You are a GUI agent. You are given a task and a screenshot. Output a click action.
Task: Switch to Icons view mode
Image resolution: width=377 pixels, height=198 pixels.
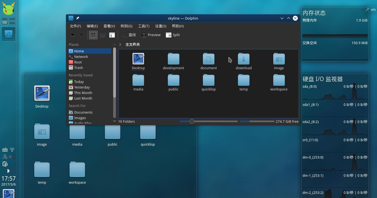pos(93,35)
